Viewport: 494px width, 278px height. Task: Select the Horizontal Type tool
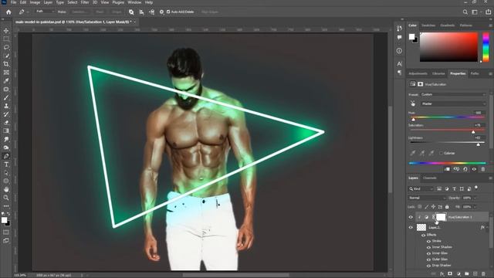[6, 164]
